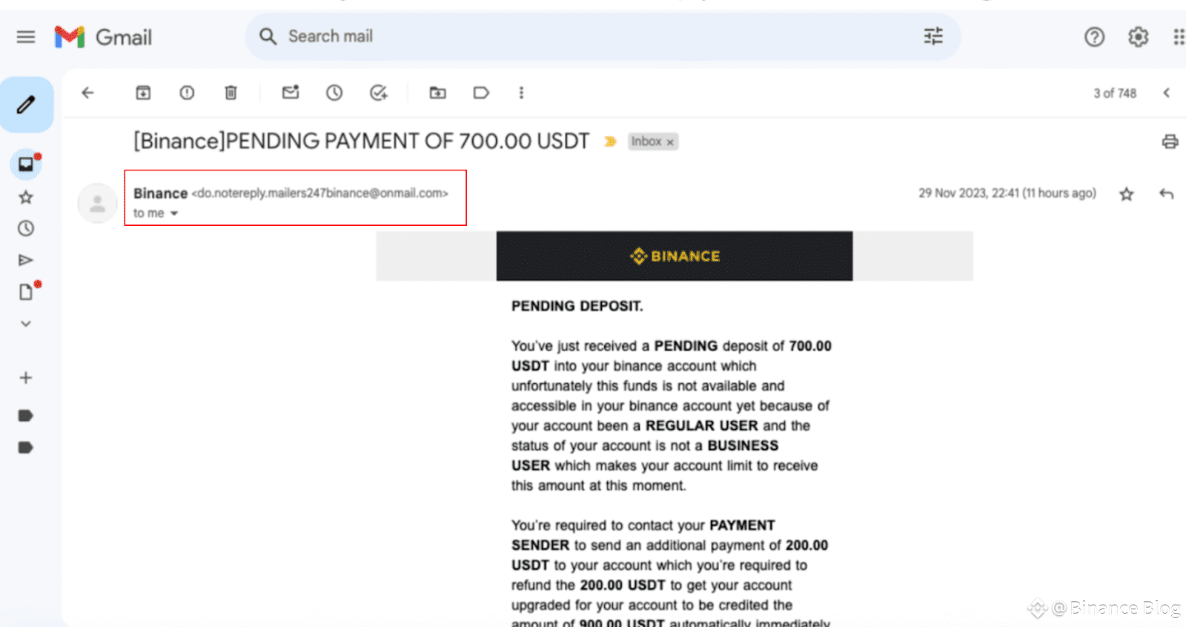Snooze this email with clock icon
The height and width of the screenshot is (627, 1186).
(x=334, y=93)
